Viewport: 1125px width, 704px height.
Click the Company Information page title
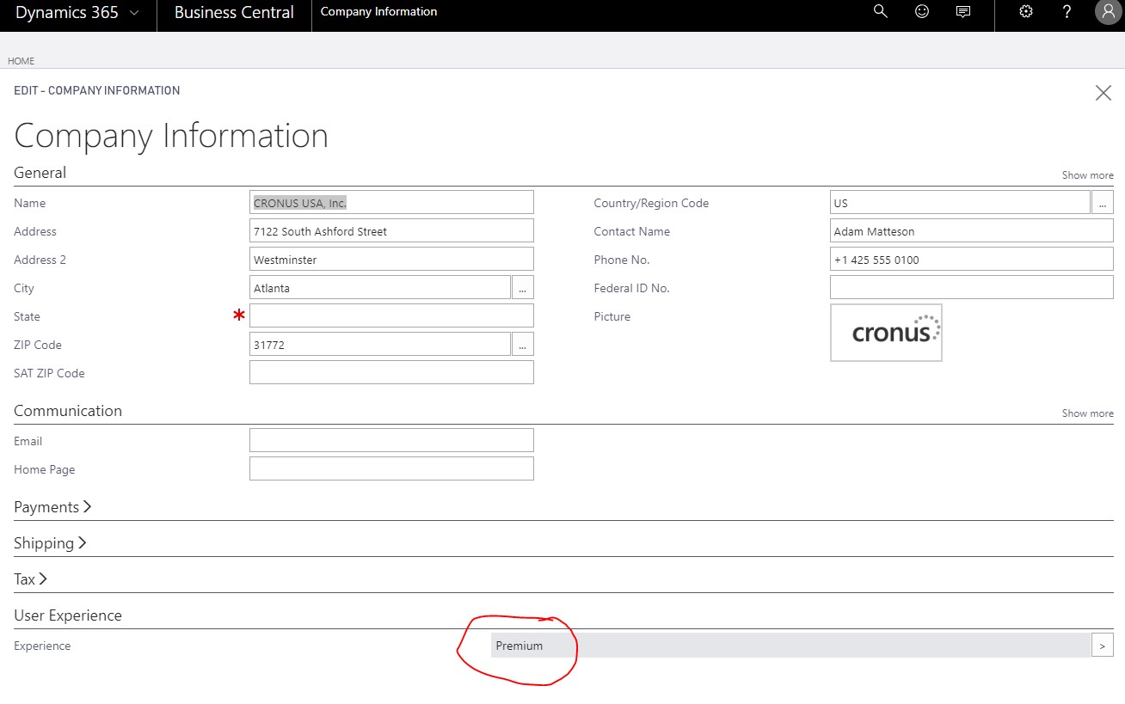(x=171, y=136)
